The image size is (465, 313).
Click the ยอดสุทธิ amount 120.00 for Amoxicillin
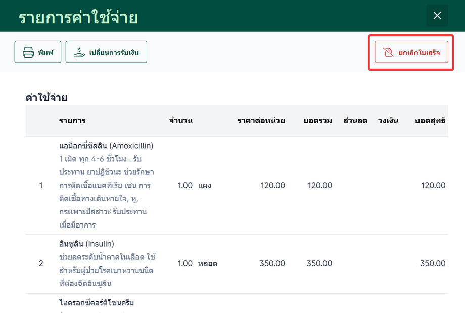pos(433,185)
